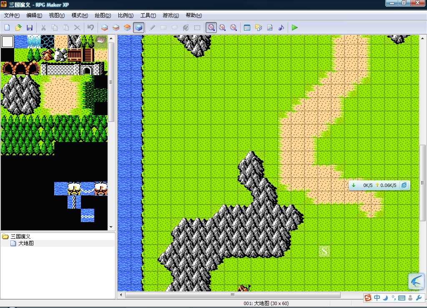Click the tileset panel scroll-down arrow
427x308 pixels.
(111, 227)
